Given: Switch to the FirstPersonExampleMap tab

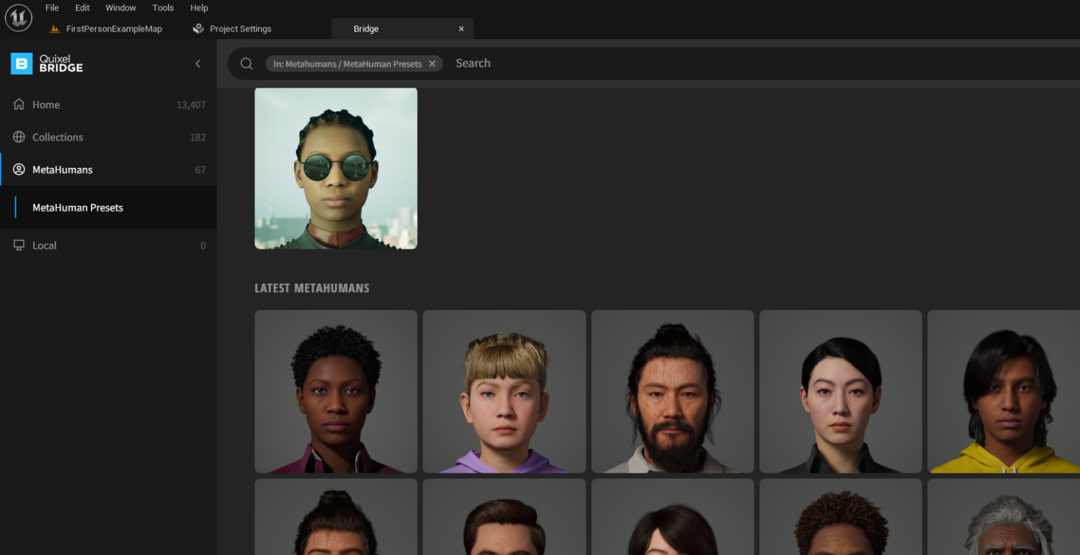Looking at the screenshot, I should click(x=114, y=29).
